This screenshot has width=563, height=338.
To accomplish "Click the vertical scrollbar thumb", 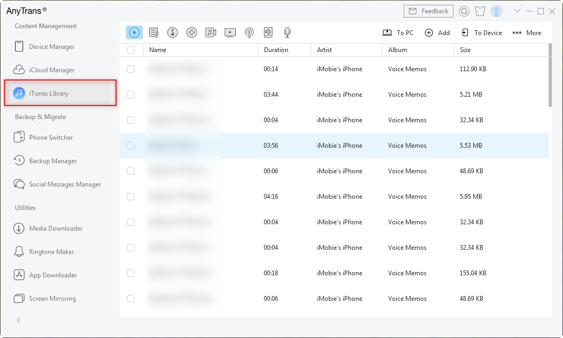I will pos(550,75).
